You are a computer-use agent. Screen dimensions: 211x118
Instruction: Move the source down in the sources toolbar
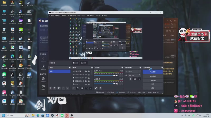(90, 88)
